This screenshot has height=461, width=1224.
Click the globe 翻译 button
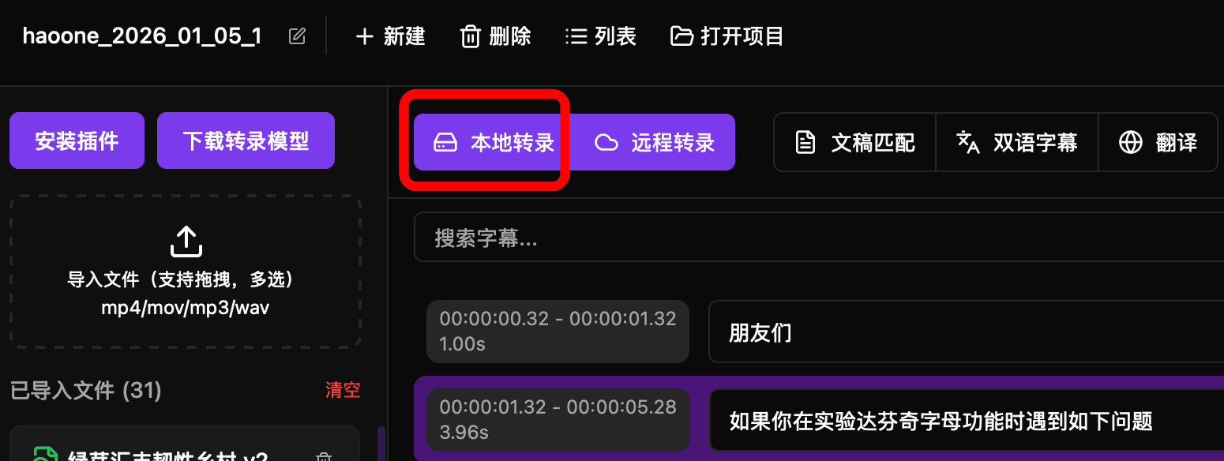click(1158, 142)
